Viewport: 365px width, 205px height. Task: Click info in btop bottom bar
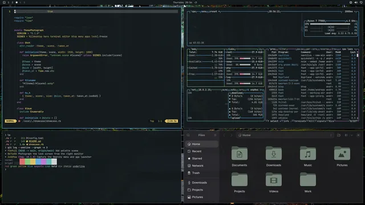pos(286,121)
